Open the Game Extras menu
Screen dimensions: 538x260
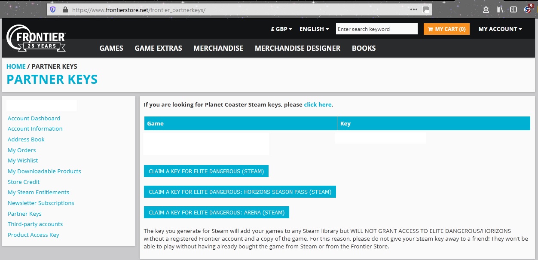tap(158, 48)
